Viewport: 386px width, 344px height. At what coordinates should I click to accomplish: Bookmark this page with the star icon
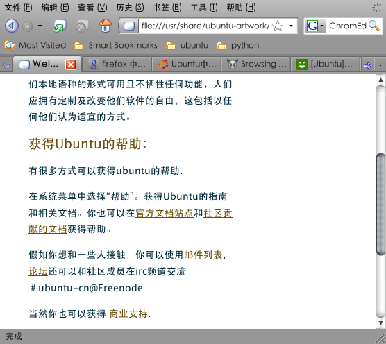click(x=278, y=26)
